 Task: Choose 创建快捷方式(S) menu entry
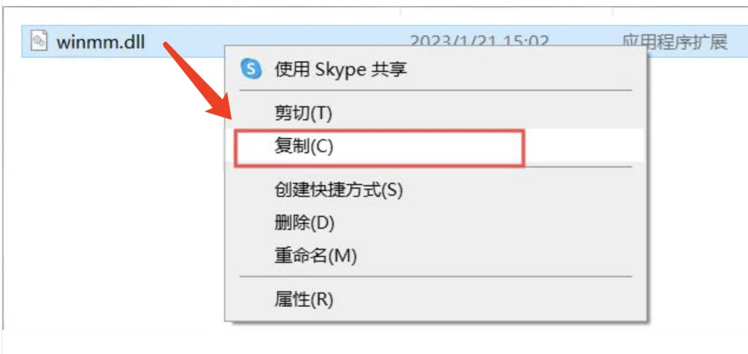pyautogui.click(x=338, y=189)
